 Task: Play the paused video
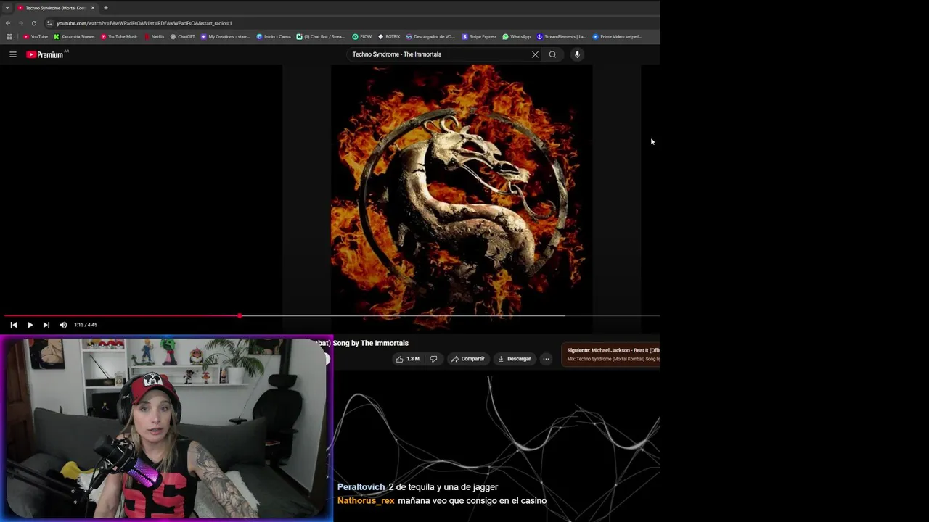pos(30,325)
